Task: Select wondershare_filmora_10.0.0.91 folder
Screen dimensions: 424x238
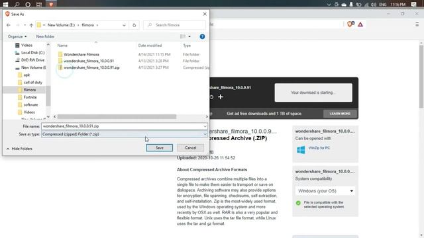Action: pyautogui.click(x=88, y=61)
